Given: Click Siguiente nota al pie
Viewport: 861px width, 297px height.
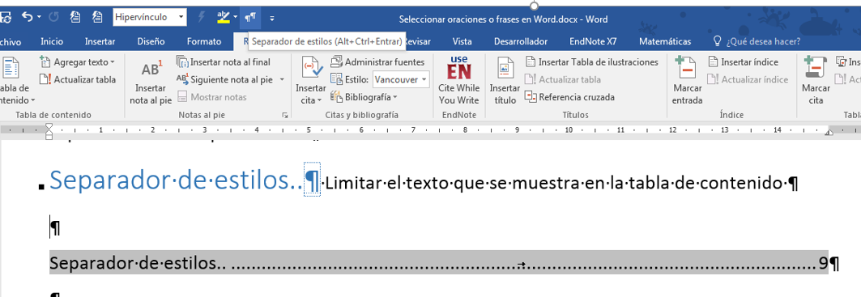Looking at the screenshot, I should point(224,79).
